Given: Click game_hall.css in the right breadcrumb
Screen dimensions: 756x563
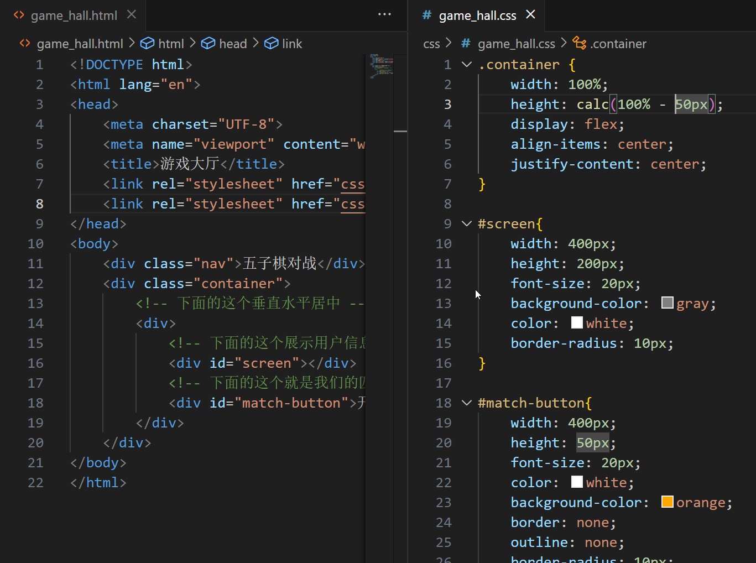Looking at the screenshot, I should [516, 44].
